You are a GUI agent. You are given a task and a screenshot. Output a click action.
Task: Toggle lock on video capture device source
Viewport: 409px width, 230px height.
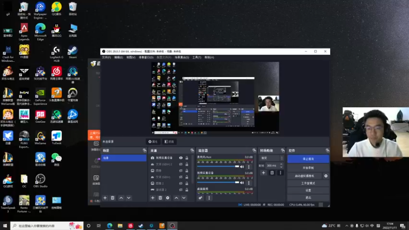click(x=187, y=158)
